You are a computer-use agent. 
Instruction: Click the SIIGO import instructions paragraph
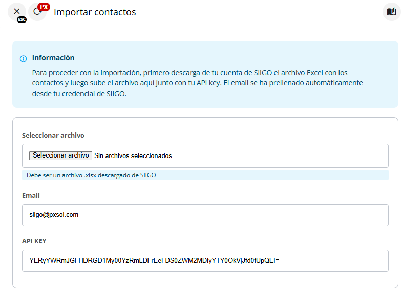(197, 83)
